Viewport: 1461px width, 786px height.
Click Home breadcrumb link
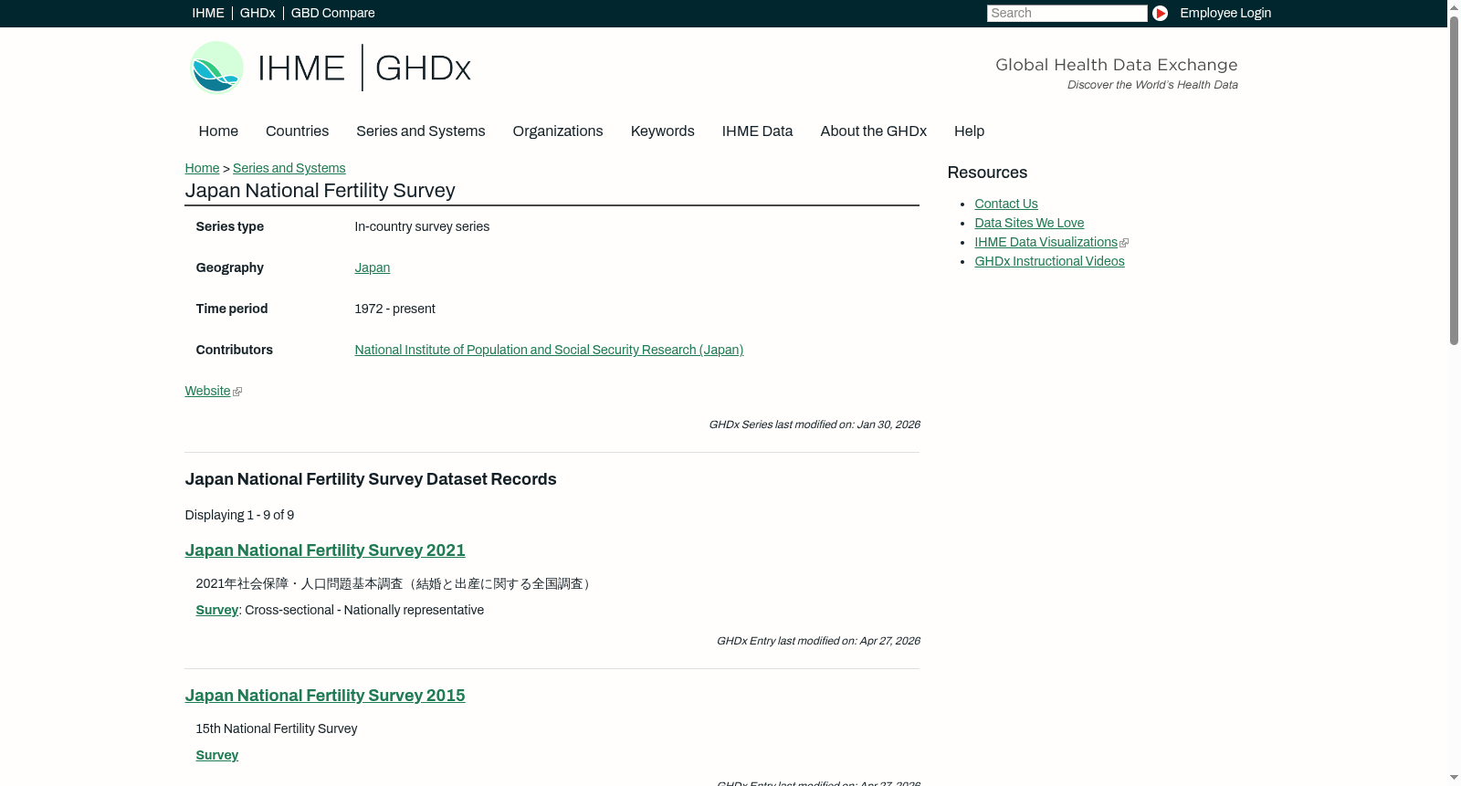pos(202,168)
